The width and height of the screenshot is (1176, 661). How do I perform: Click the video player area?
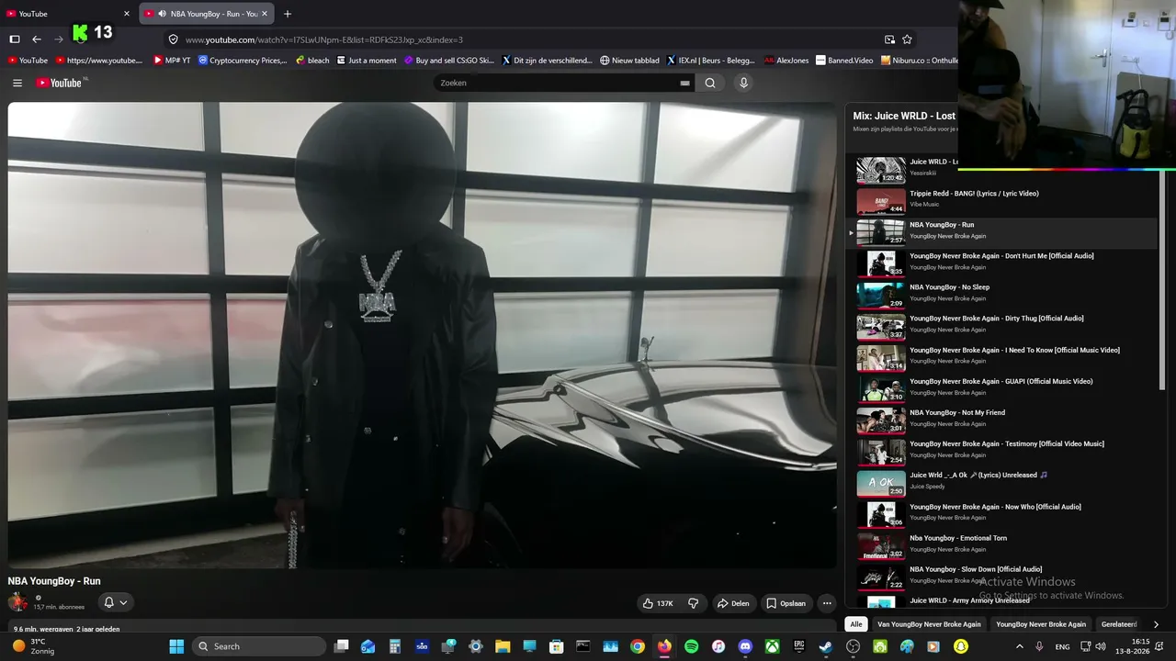tap(423, 335)
